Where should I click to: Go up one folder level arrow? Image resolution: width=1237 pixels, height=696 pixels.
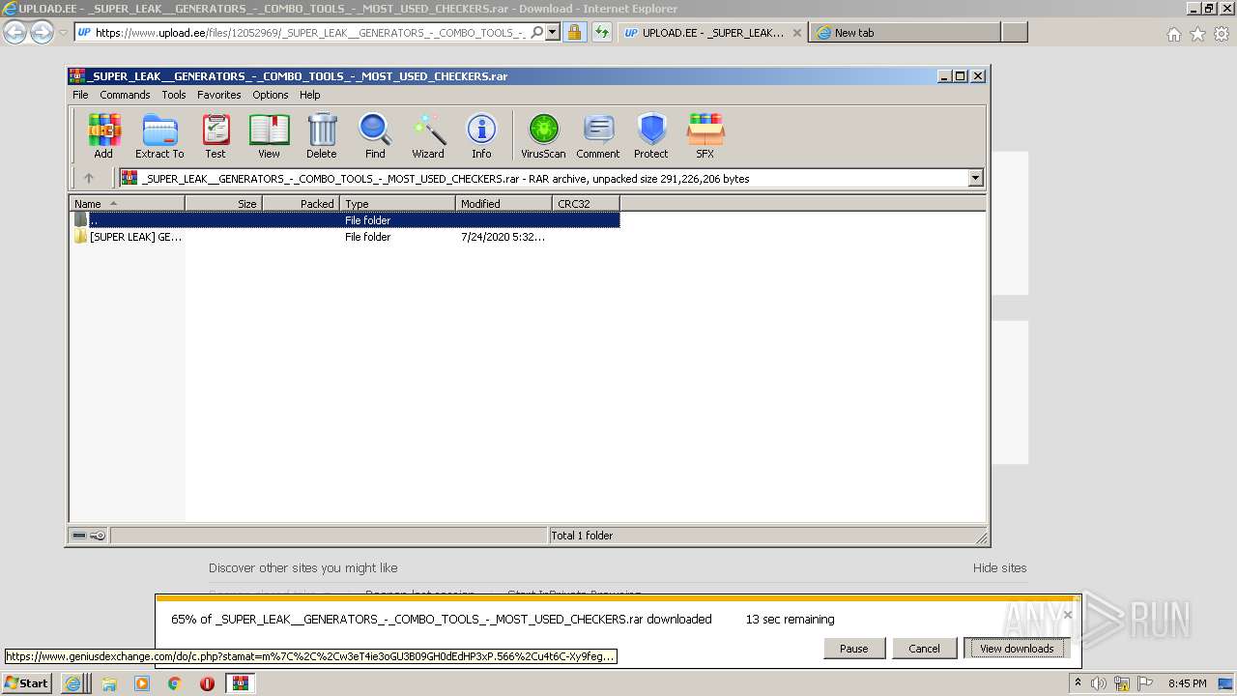pos(89,178)
